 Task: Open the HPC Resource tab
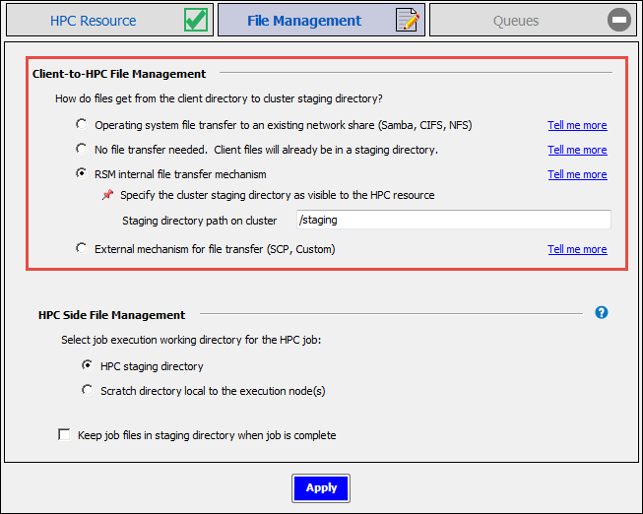click(94, 21)
